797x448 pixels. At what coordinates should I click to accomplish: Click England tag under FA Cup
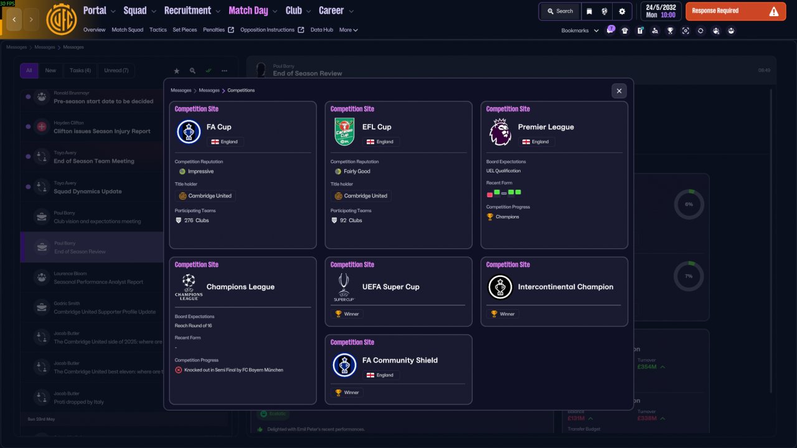pos(225,142)
